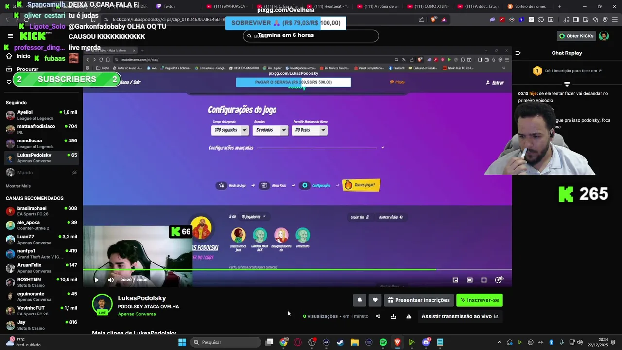Share the clip via share icon
Viewport: 622px width, 350px height.
(378, 316)
